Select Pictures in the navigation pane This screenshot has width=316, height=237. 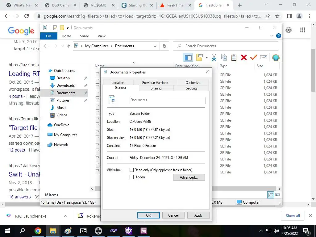pos(63,100)
